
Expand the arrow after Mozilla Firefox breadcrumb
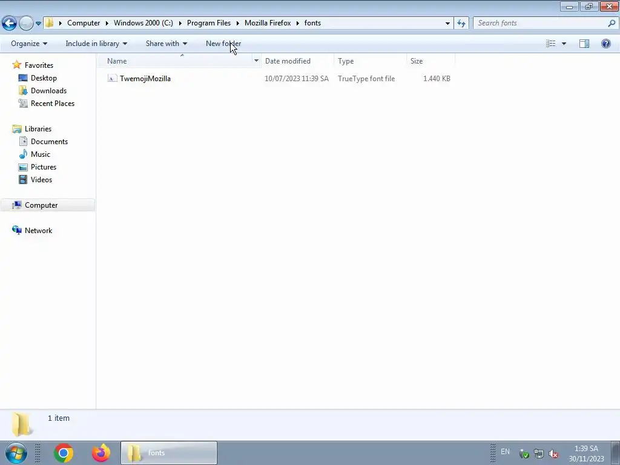pyautogui.click(x=298, y=23)
